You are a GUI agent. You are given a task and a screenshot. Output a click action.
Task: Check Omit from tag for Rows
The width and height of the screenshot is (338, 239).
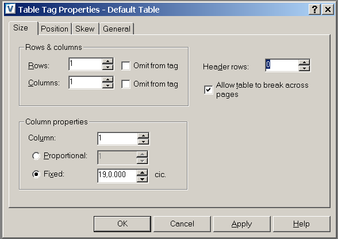(x=126, y=66)
